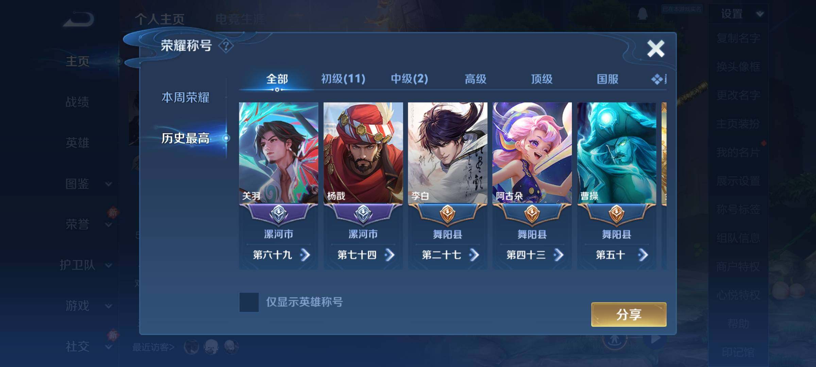Open the arrow next to 第六十九 ranking
Viewport: 816px width, 367px height.
[305, 255]
